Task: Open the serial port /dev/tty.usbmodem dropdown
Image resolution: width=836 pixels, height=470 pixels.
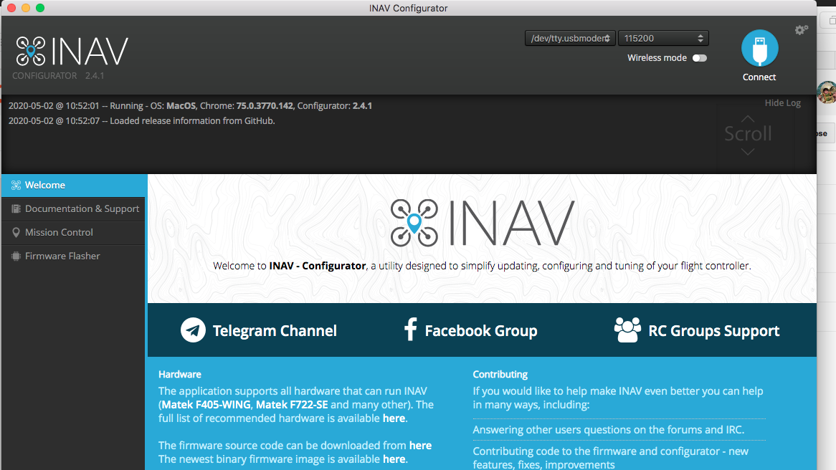Action: pyautogui.click(x=570, y=39)
